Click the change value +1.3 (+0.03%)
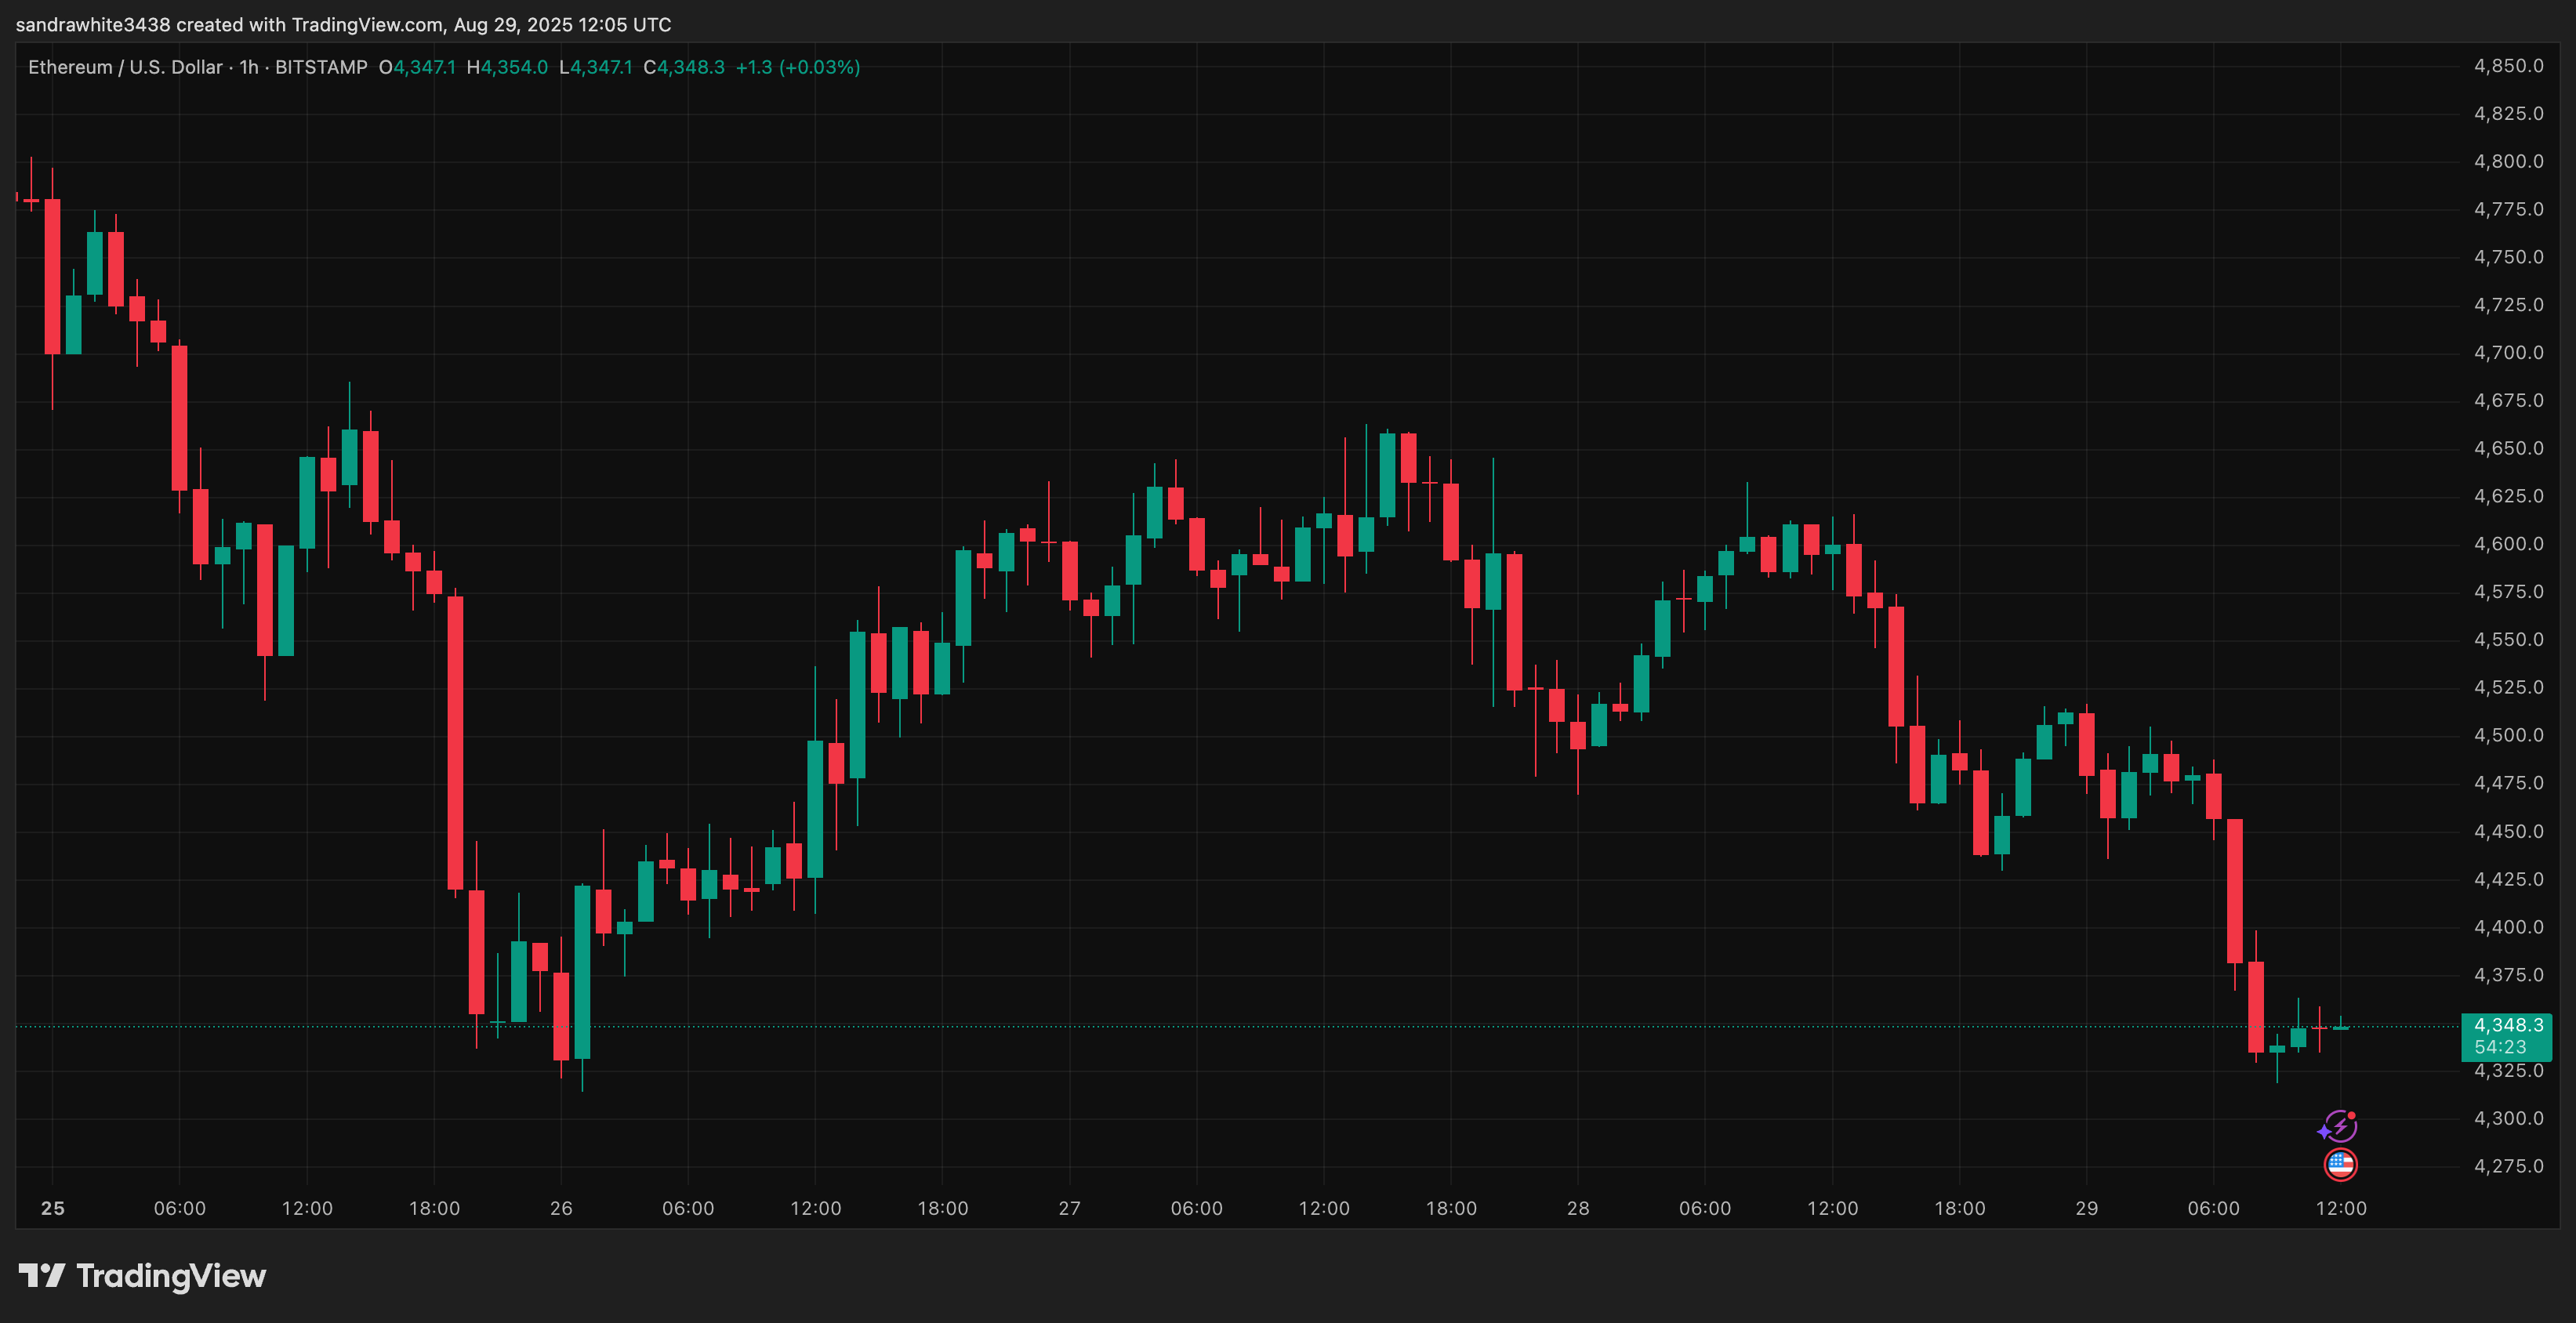Screen dimensions: 2576x1323 click(798, 67)
